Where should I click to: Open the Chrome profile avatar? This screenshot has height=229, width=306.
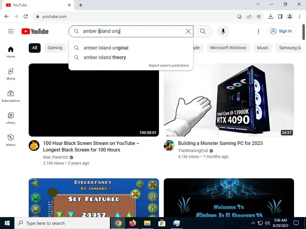(x=290, y=16)
